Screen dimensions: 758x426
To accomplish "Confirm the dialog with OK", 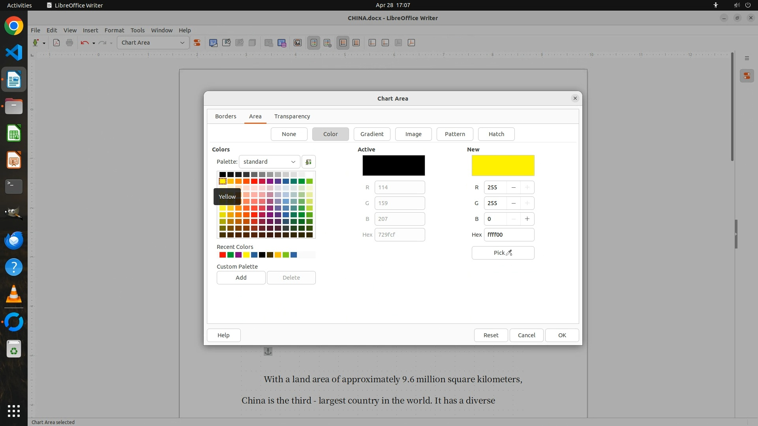I will click(562, 335).
